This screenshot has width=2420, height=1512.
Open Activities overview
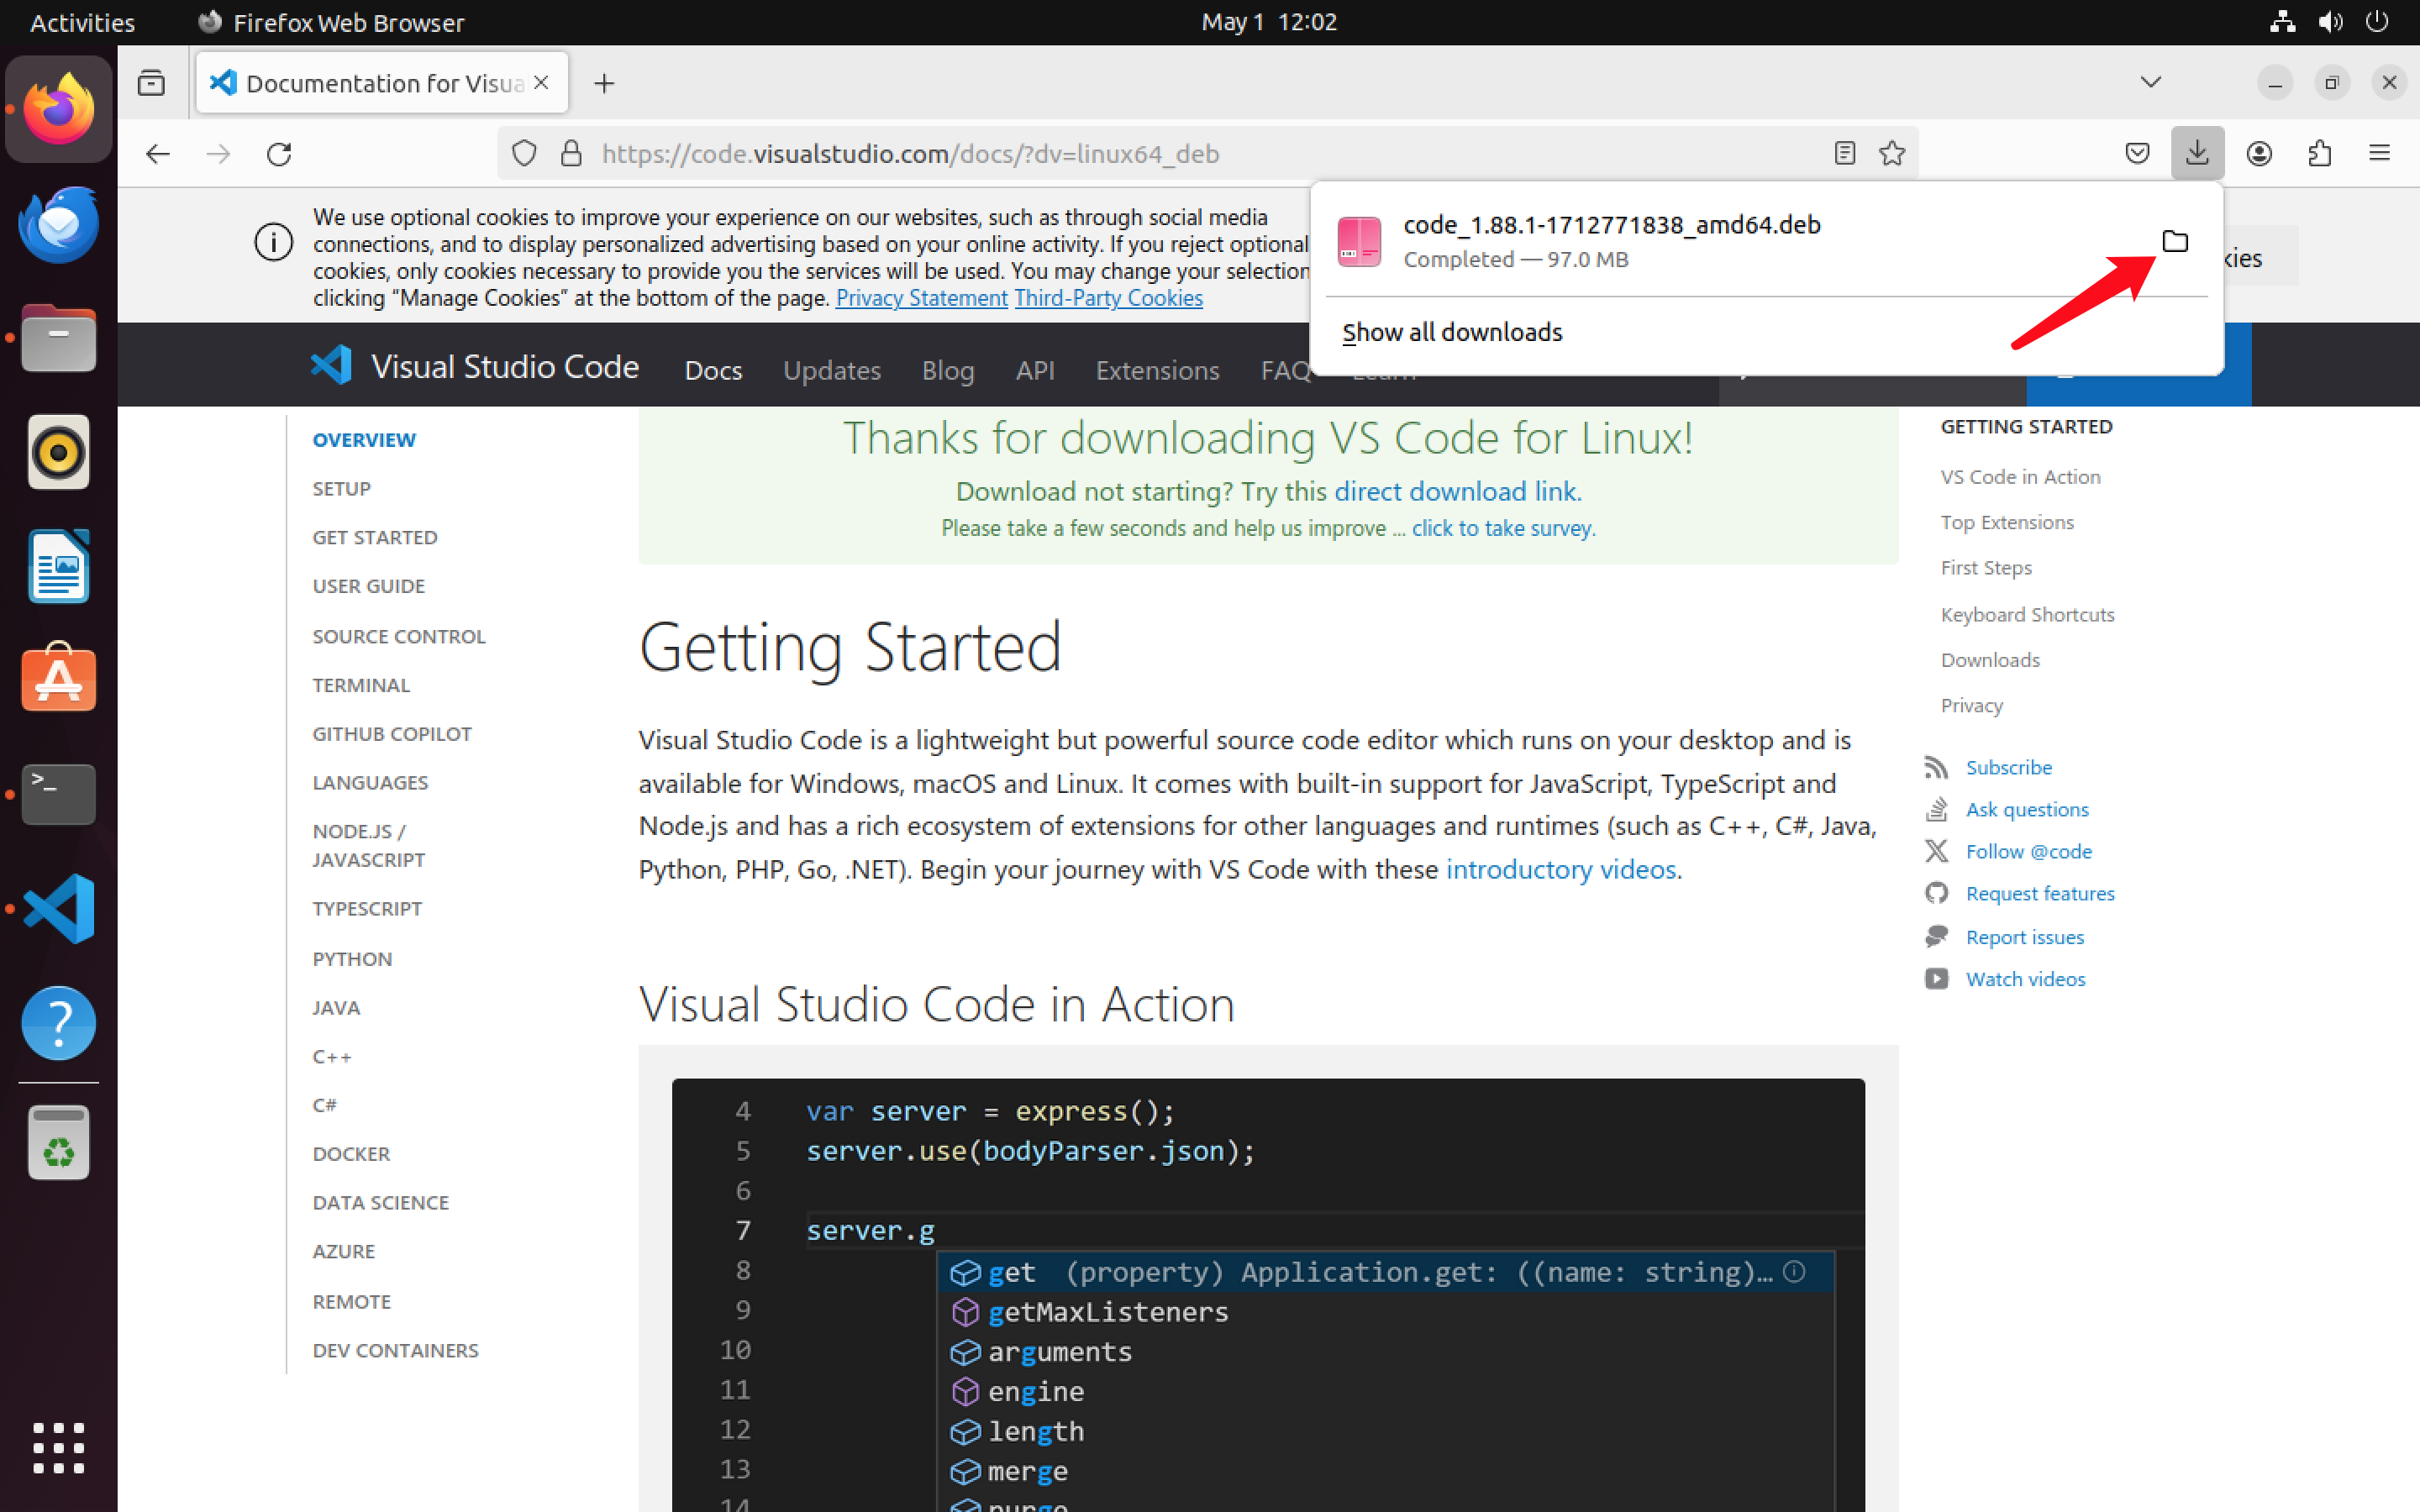pos(82,22)
